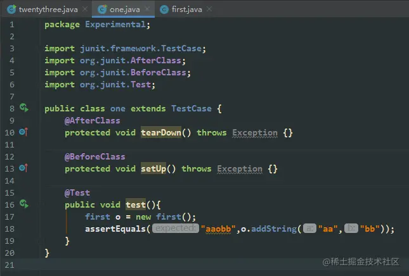Viewport: 409px width, 276px height.
Task: Click the "aaobb" string literal
Action: coord(218,229)
